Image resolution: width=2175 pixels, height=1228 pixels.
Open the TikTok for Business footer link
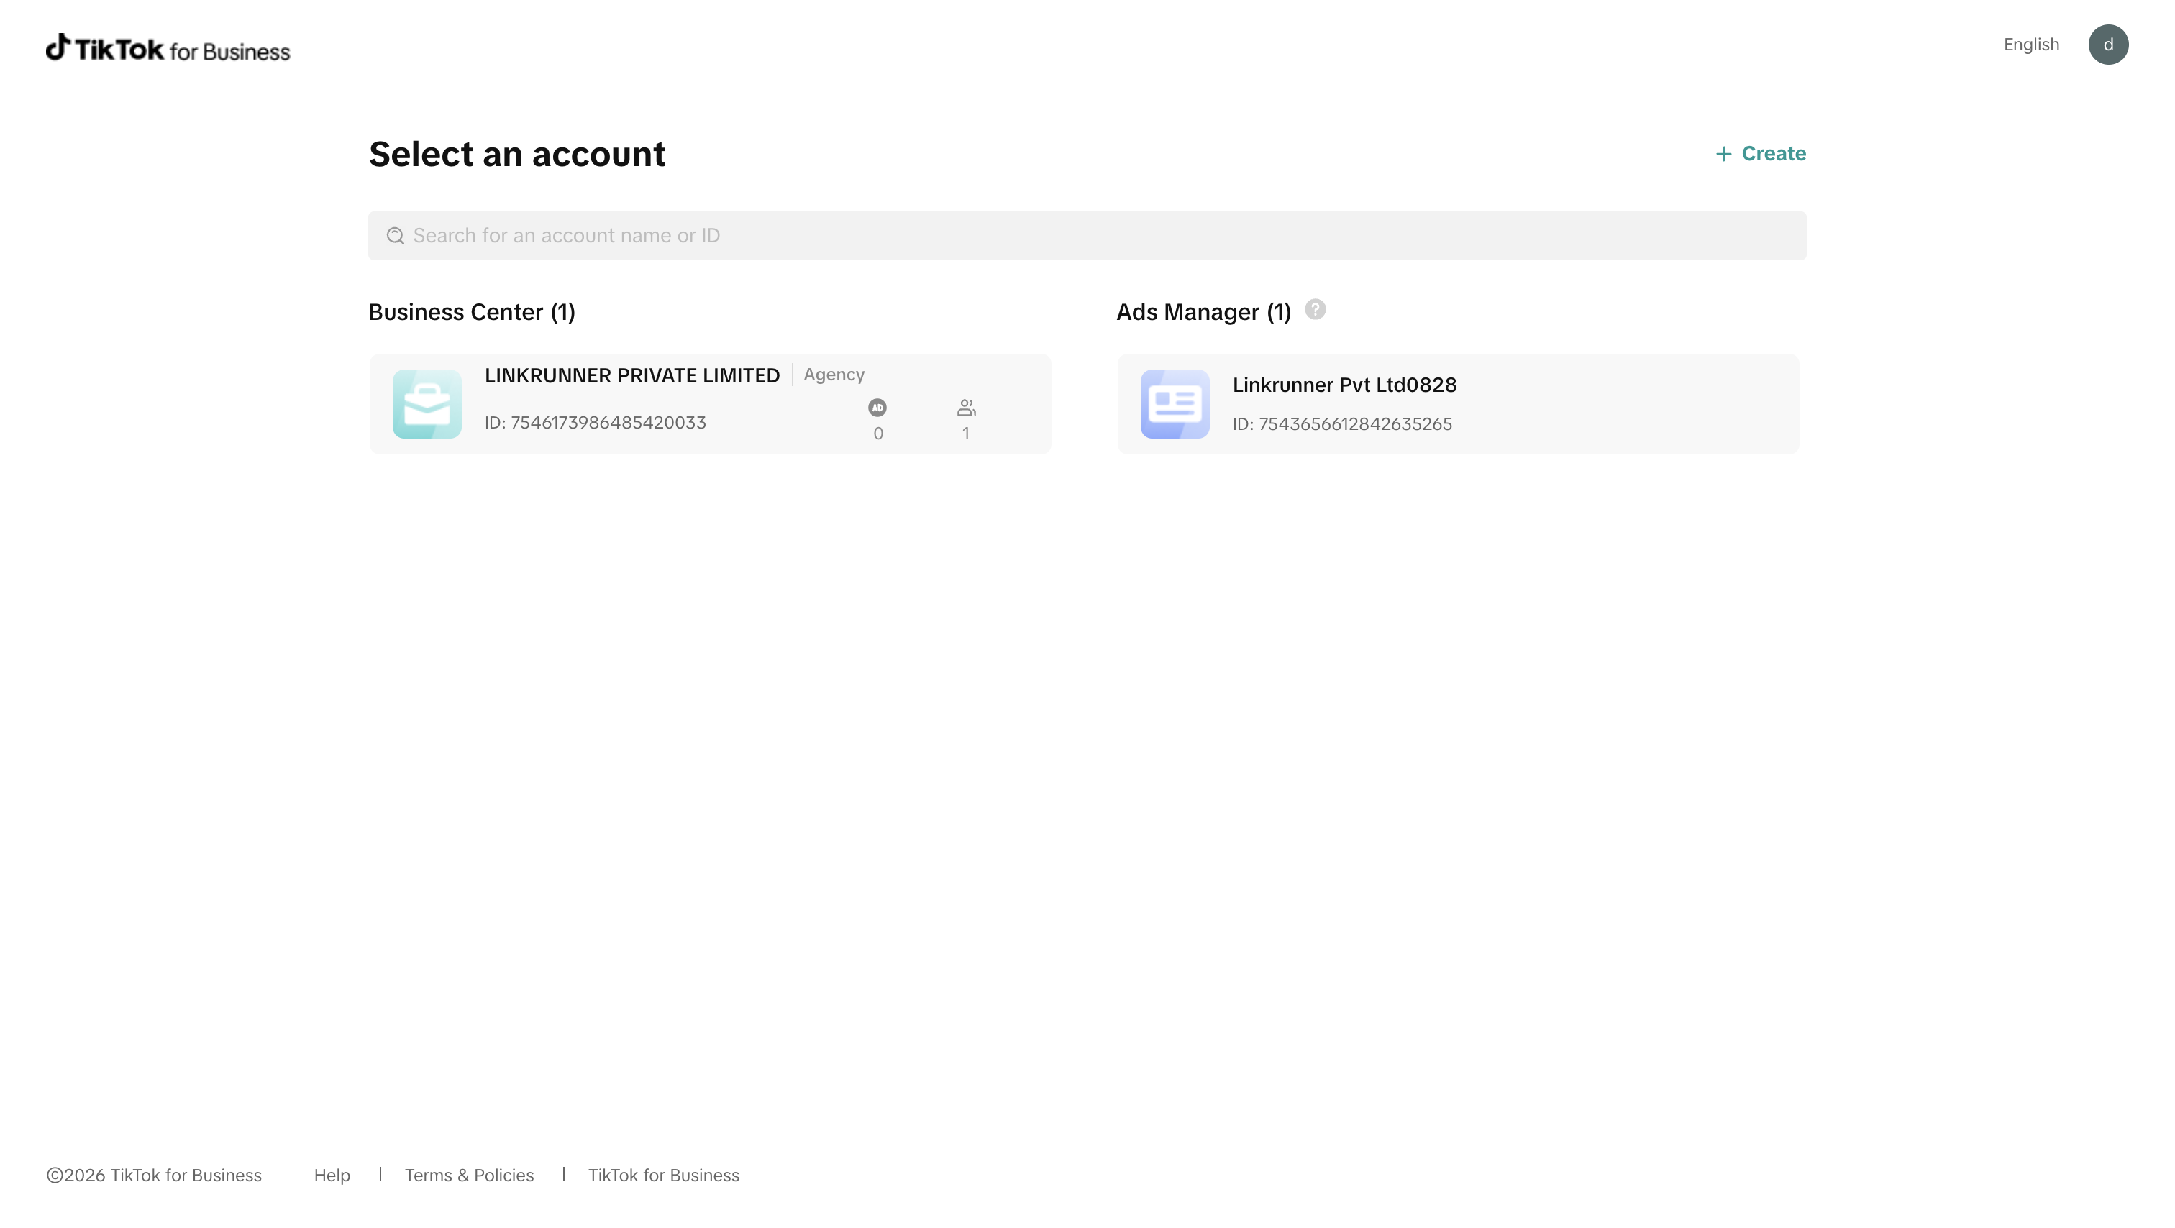pyautogui.click(x=664, y=1175)
